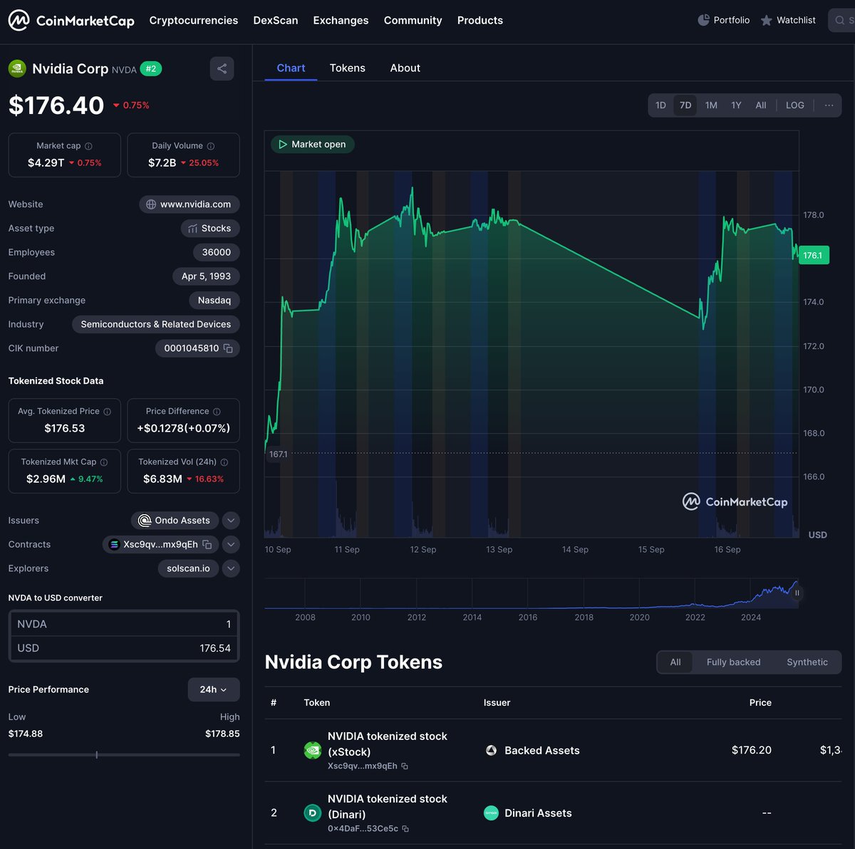Open the 24h price performance dropdown
Viewport: 855px width, 849px height.
tap(214, 689)
